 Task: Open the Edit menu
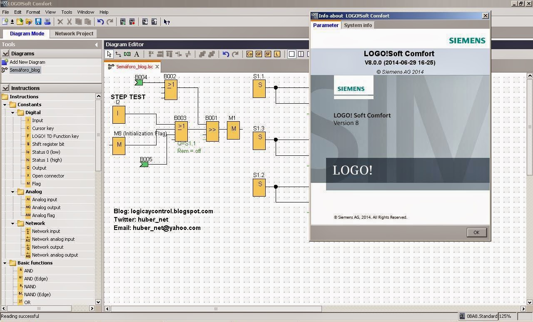click(x=18, y=12)
